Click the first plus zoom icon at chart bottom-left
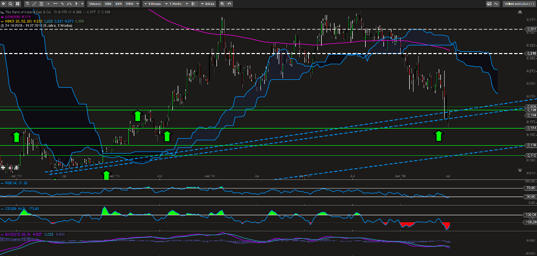This screenshot has width=537, height=256. pos(3,168)
